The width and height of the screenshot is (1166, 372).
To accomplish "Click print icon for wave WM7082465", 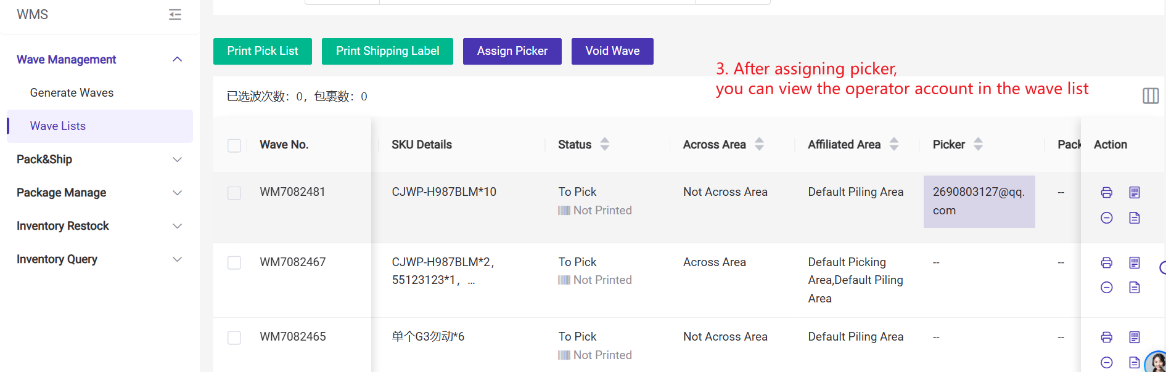I will pyautogui.click(x=1107, y=338).
